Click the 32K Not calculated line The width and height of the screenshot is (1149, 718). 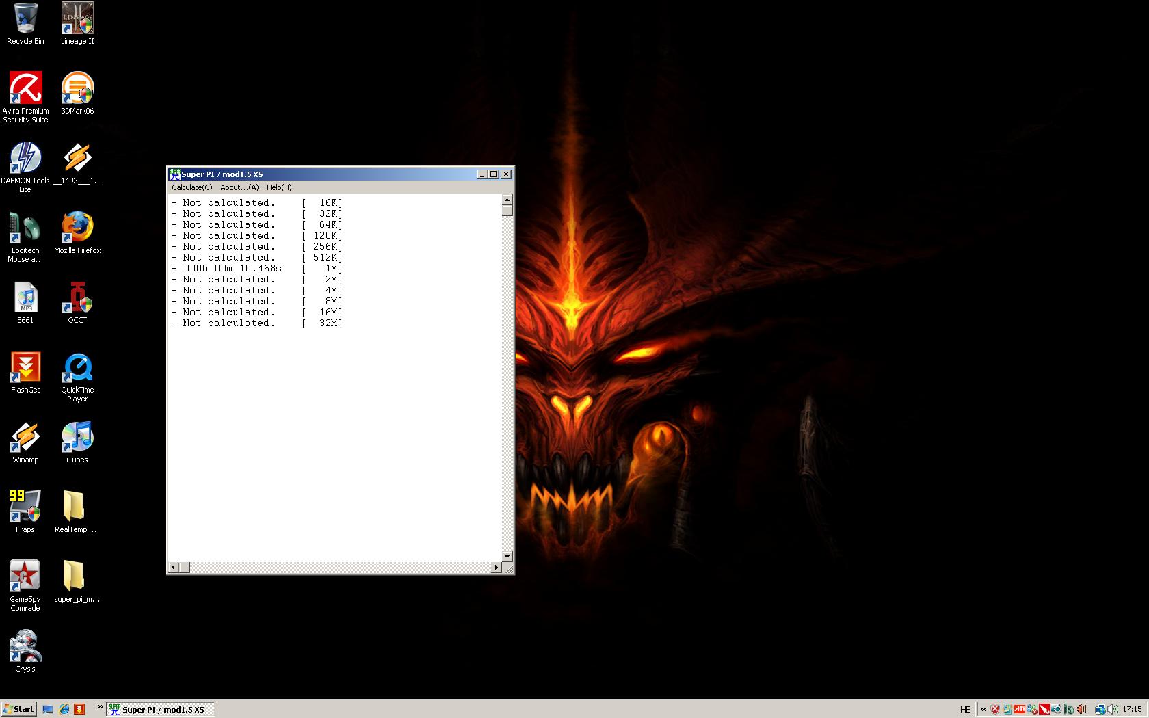coord(256,214)
